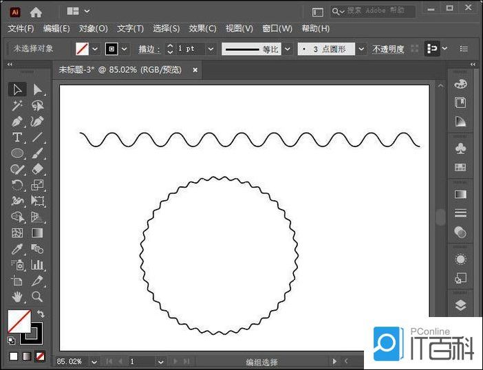Open the zoom level dropdown at 85.02%
Image resolution: width=483 pixels, height=370 pixels.
tap(94, 361)
